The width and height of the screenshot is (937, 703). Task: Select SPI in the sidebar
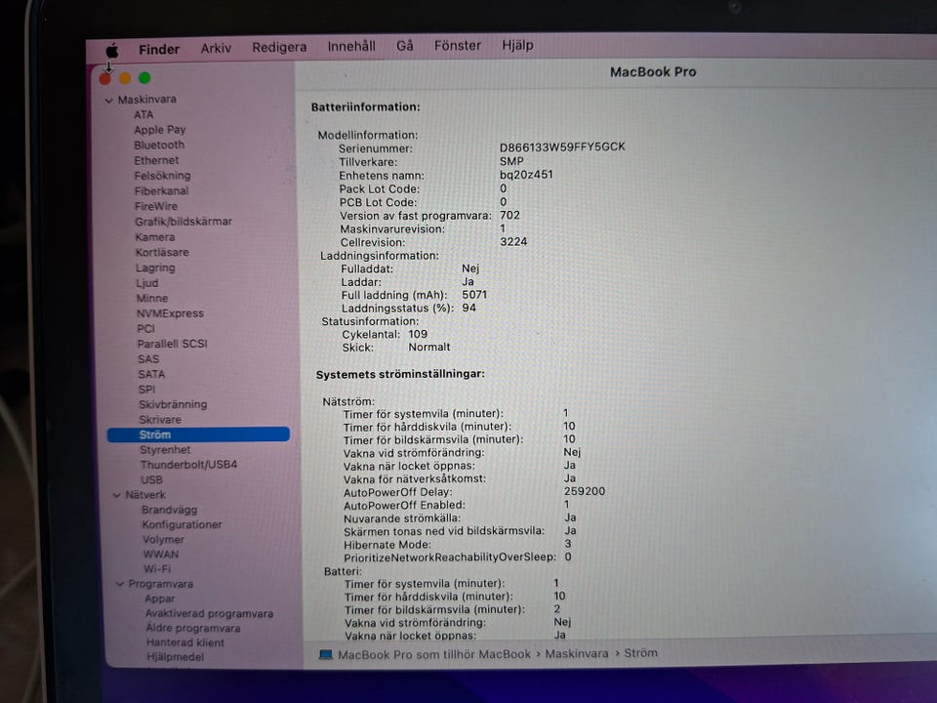tap(147, 390)
